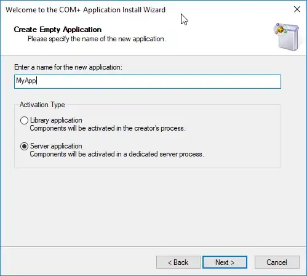Screen dimensions: 307x276
Task: Return to the previous page with Back
Action: pyautogui.click(x=178, y=262)
